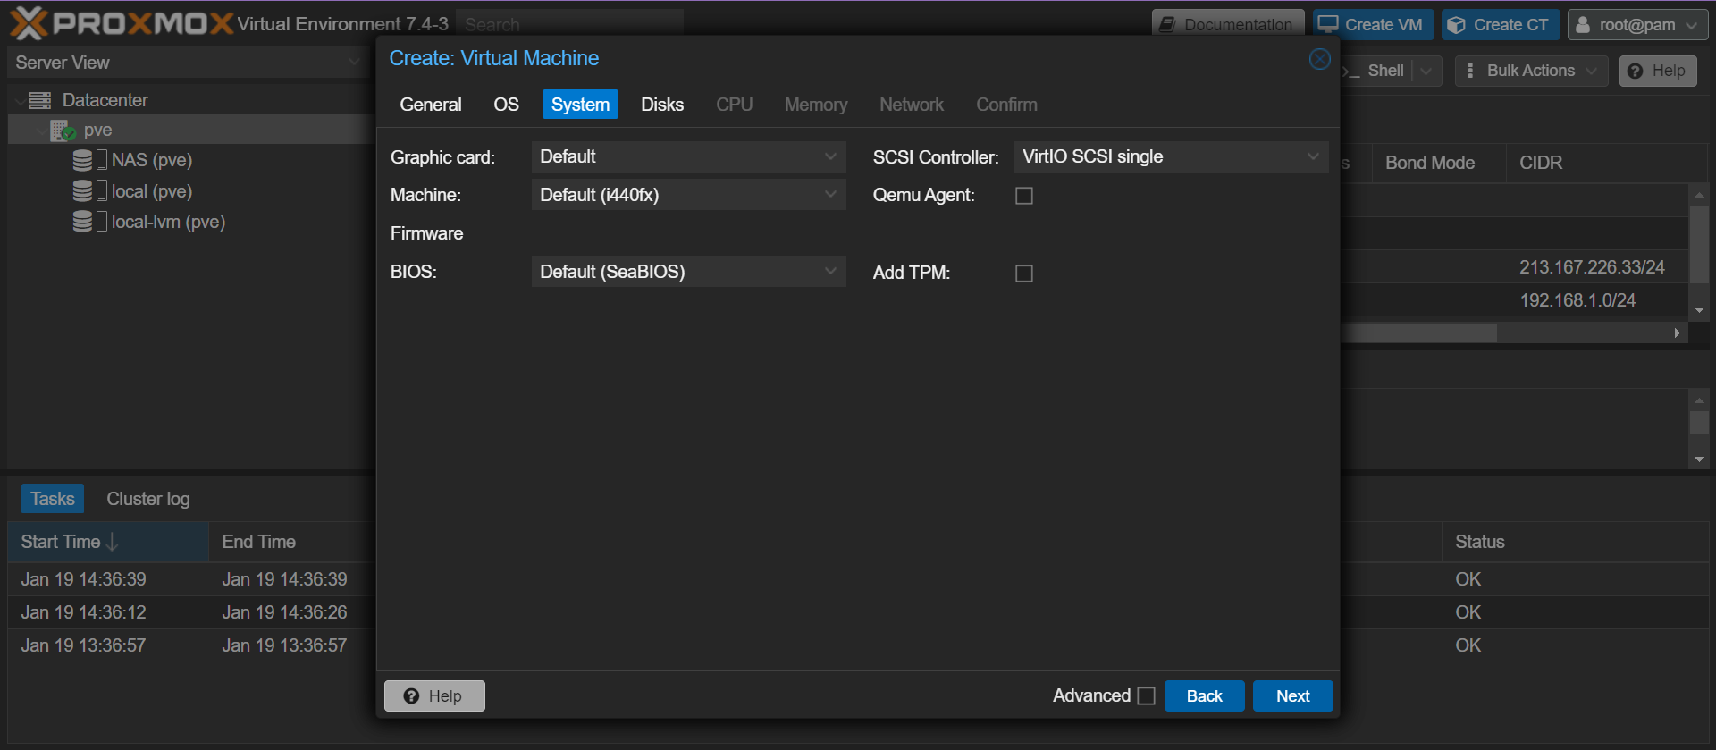
Task: Click the horizontal scrollbar in network grid
Action: pyautogui.click(x=1419, y=333)
